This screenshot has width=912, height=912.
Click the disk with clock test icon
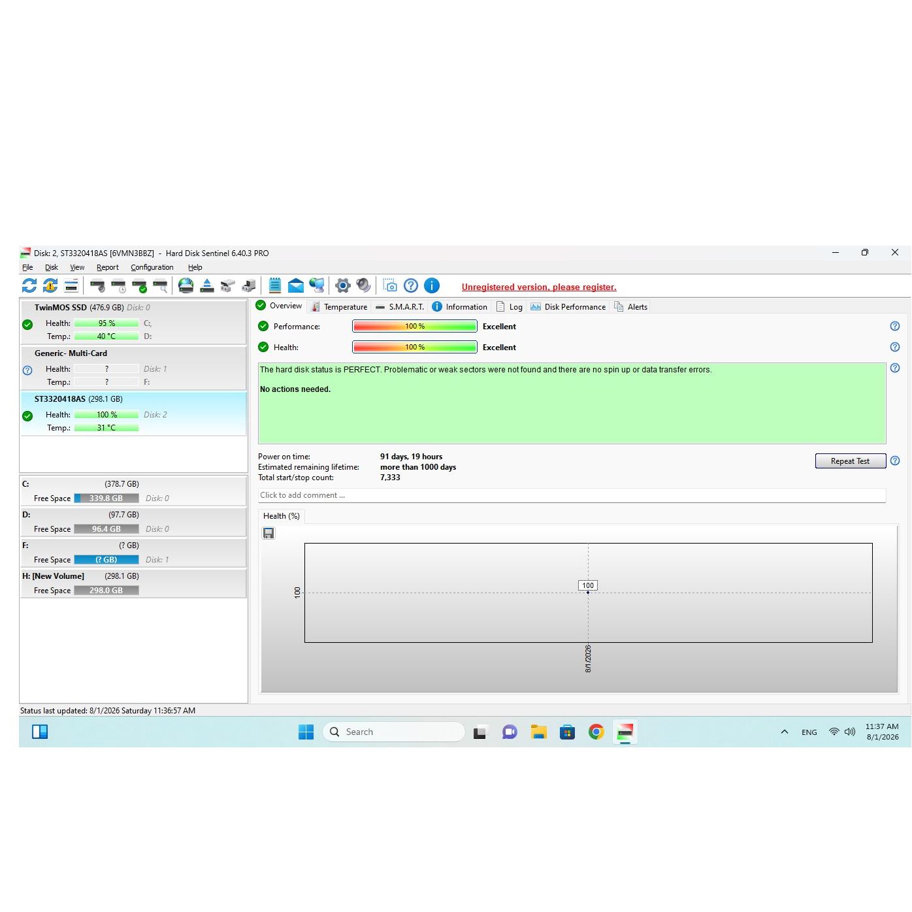coord(118,285)
